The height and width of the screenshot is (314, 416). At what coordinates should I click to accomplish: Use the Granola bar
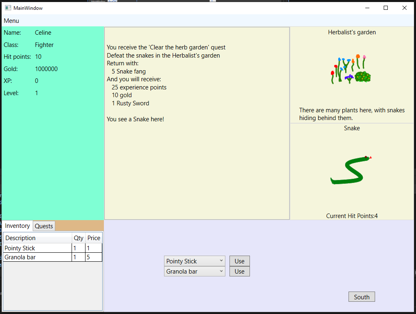[240, 272]
